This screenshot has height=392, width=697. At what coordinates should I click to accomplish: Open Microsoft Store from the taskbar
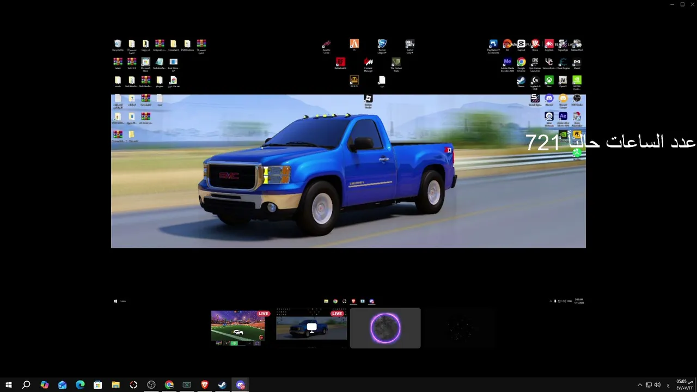(x=97, y=385)
